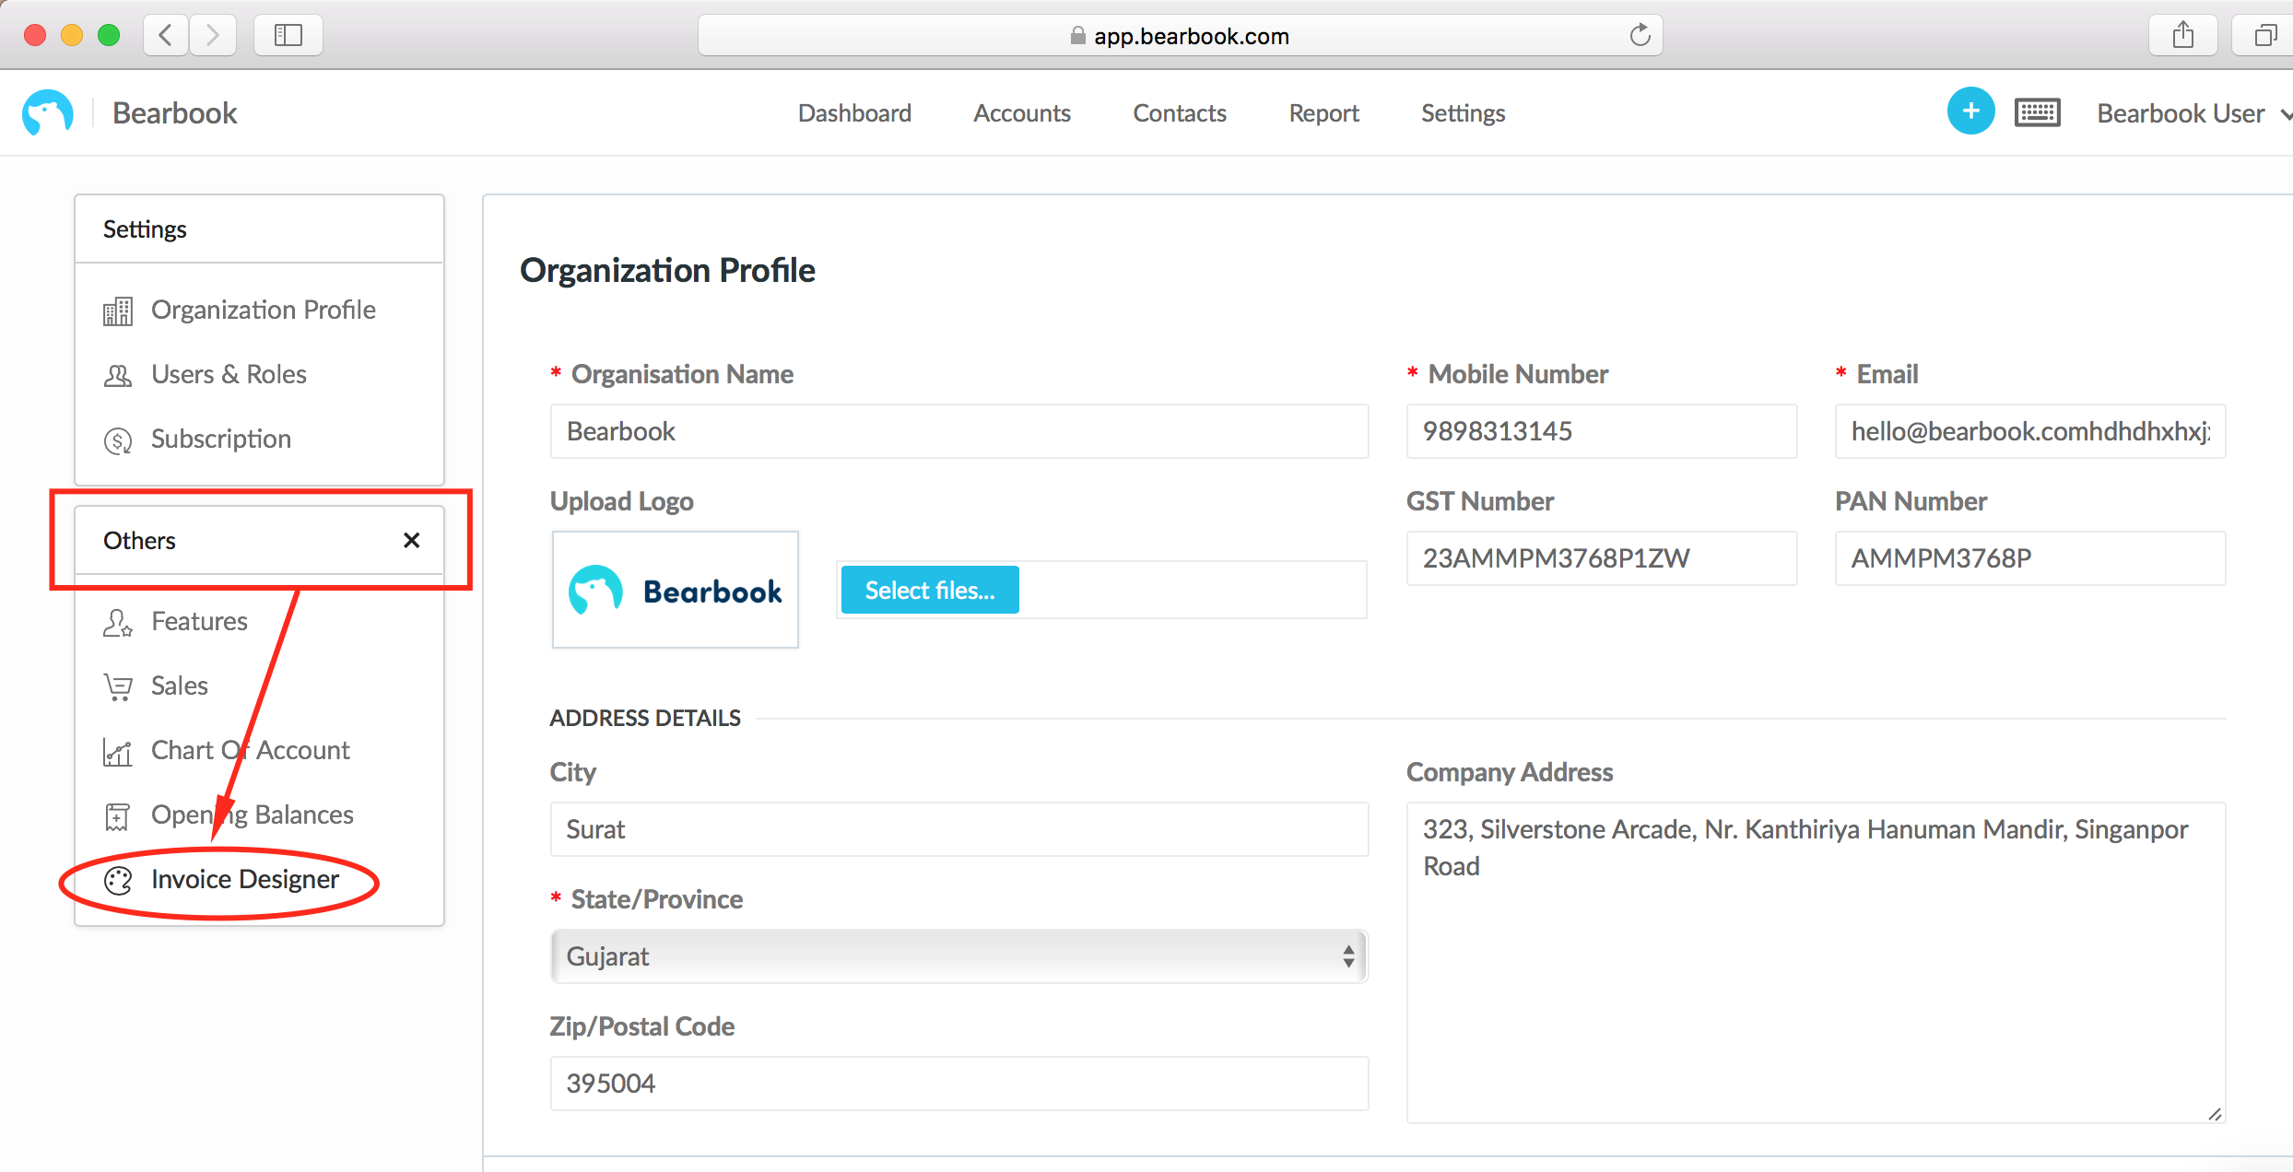Open Invoice Designer
The height and width of the screenshot is (1172, 2293).
(x=244, y=879)
